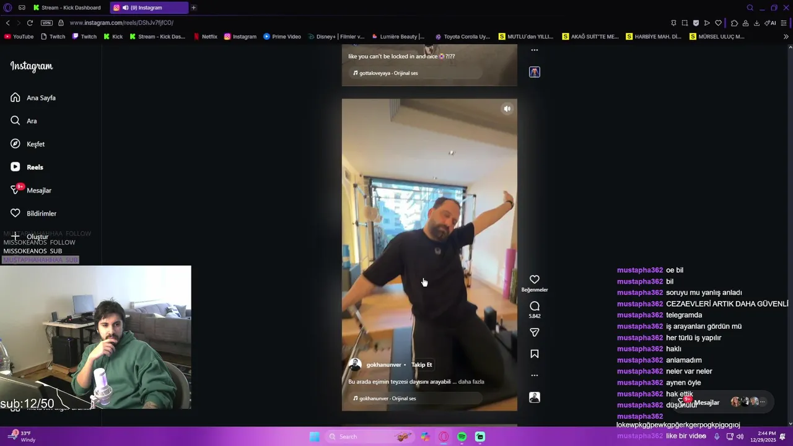This screenshot has width=793, height=446.
Task: Open Lumière Beauty bookmark
Action: click(398, 37)
